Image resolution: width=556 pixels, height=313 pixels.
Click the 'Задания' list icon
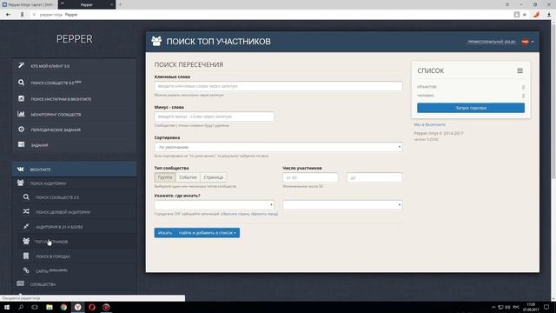tap(21, 144)
